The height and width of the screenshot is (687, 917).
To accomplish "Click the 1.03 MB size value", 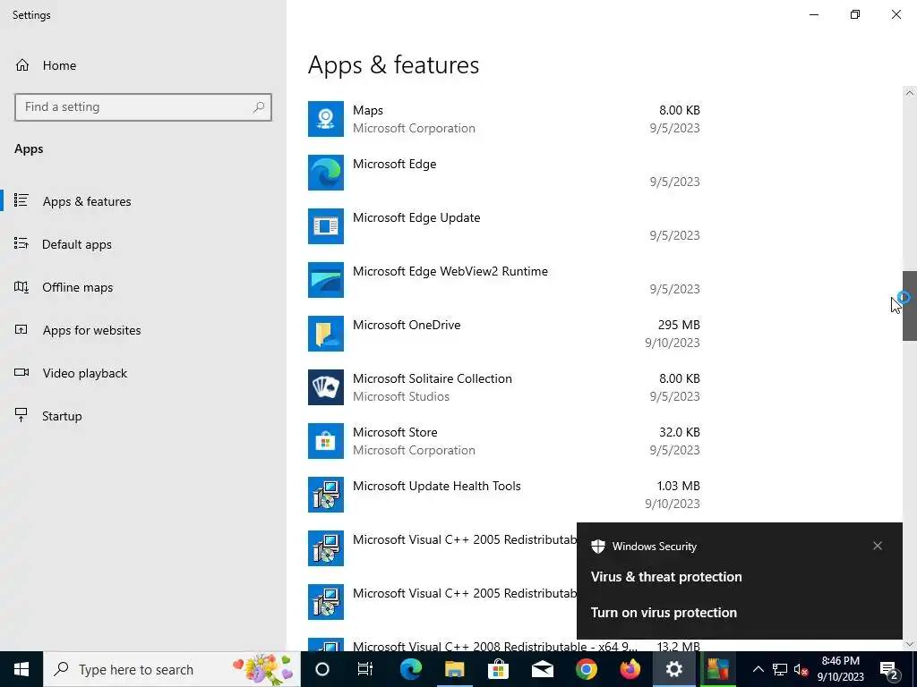I will point(679,486).
